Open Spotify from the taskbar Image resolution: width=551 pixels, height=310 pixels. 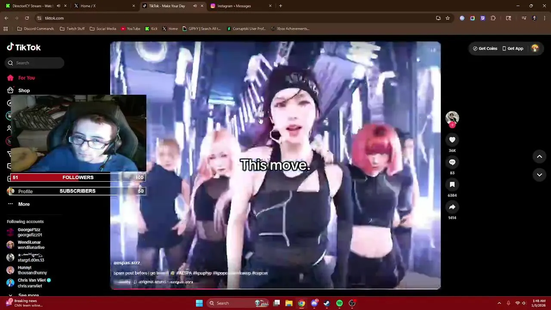(340, 303)
